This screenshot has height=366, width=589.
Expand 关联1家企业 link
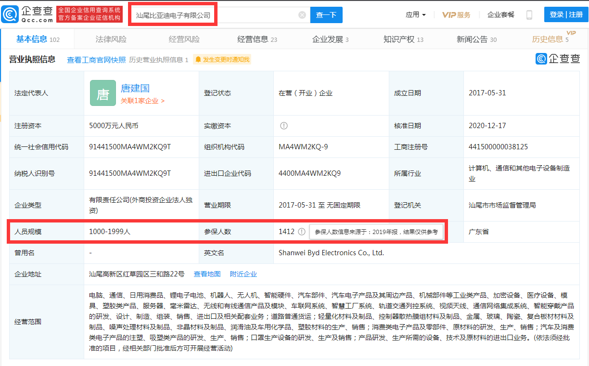pyautogui.click(x=143, y=101)
